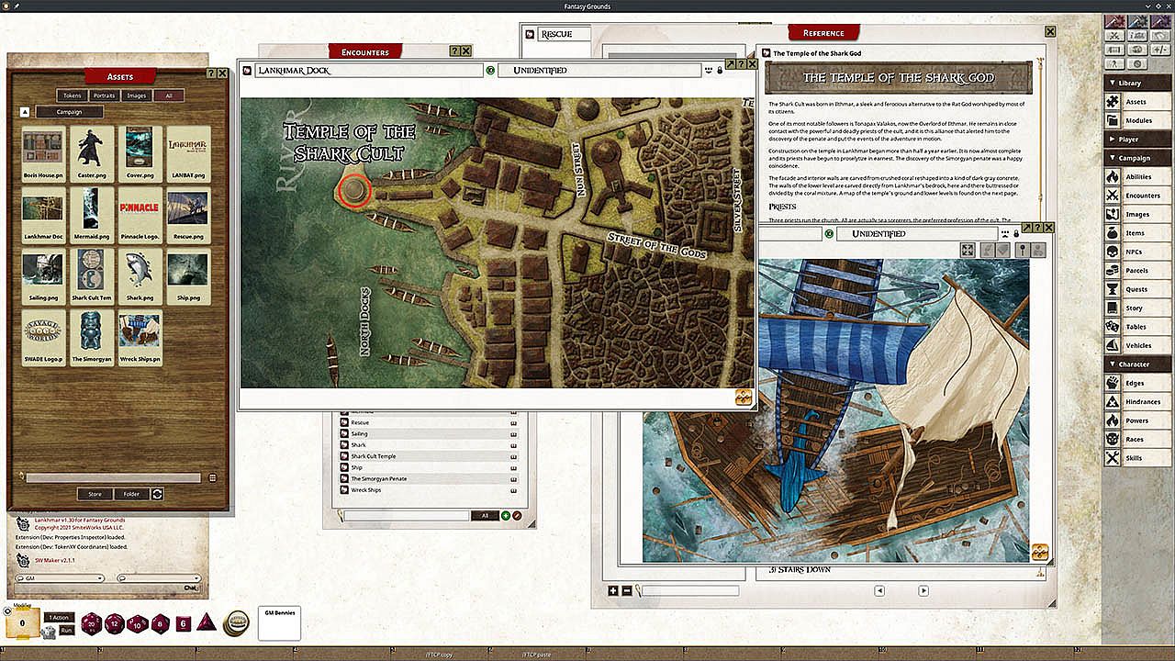Toggle the Run modifier button

[66, 630]
